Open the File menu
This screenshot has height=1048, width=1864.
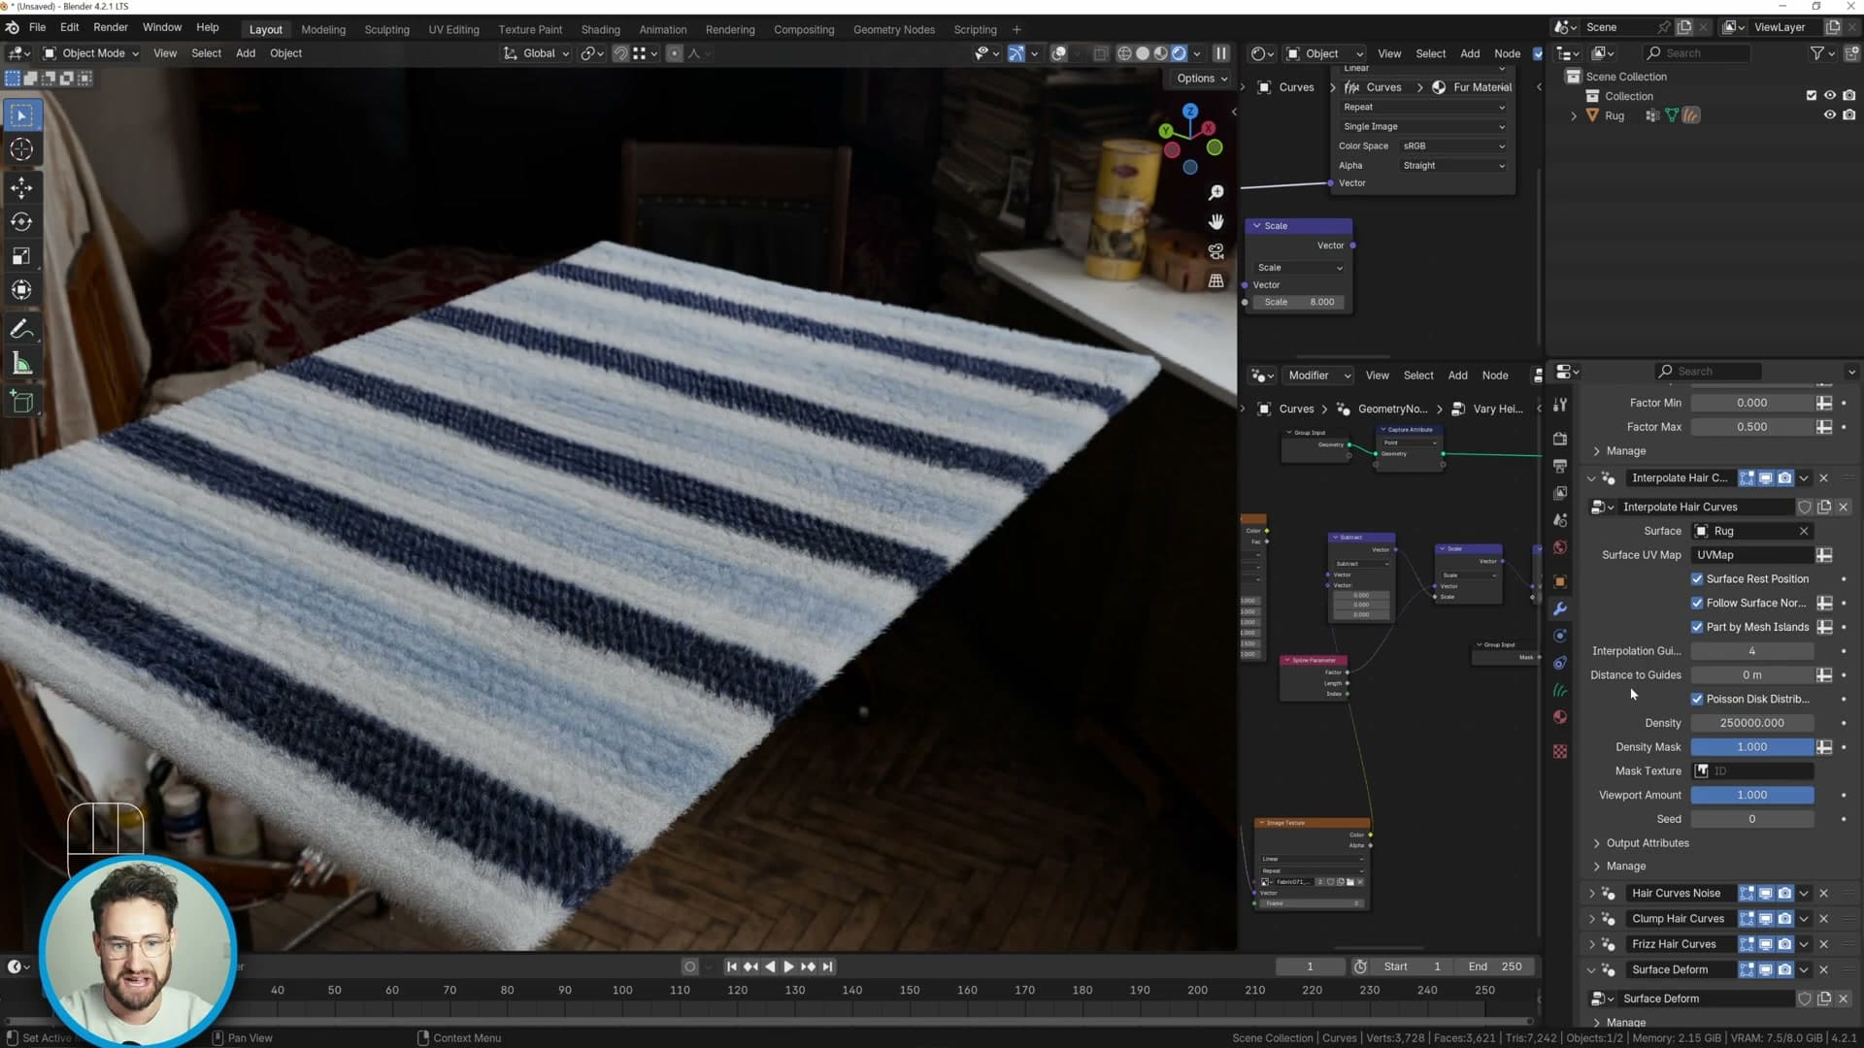tap(37, 28)
